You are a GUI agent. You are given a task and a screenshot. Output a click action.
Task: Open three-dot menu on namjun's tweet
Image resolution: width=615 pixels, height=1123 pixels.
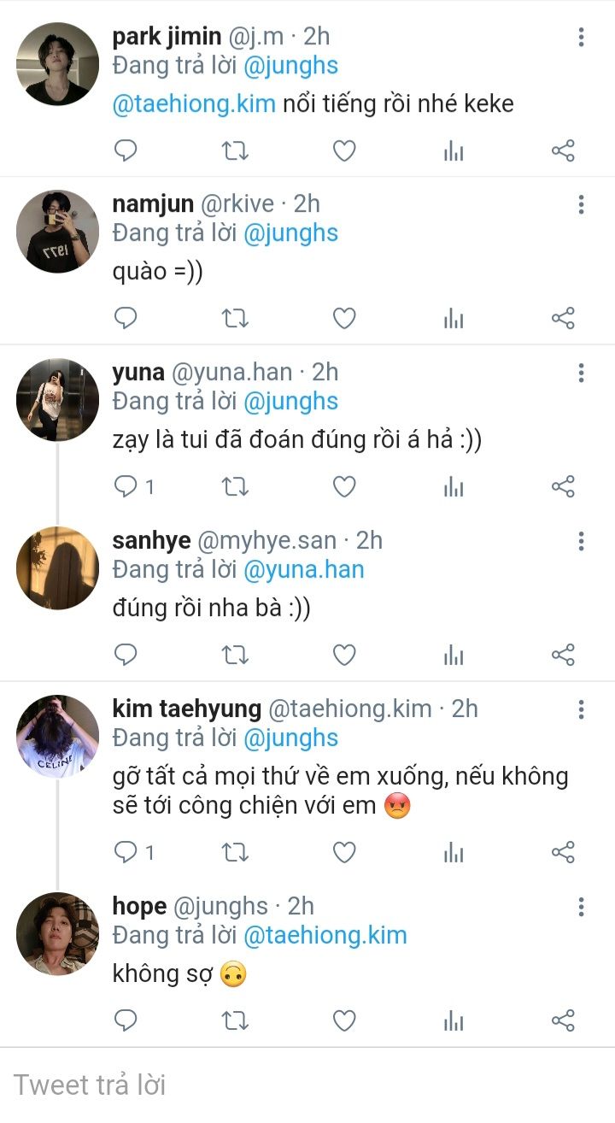[581, 204]
